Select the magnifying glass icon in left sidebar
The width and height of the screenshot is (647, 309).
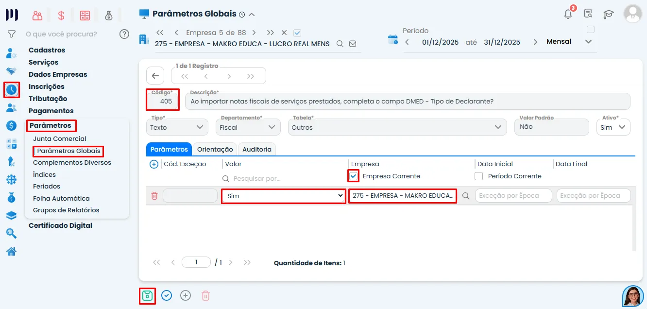pos(11,233)
